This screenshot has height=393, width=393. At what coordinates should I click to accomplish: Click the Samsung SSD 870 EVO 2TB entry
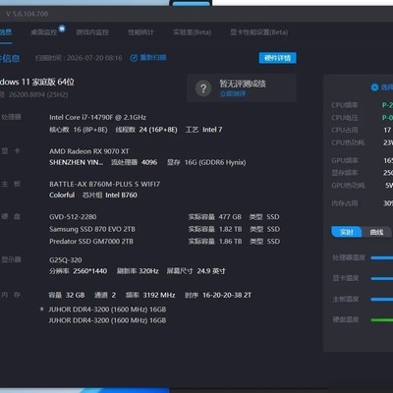tap(92, 229)
